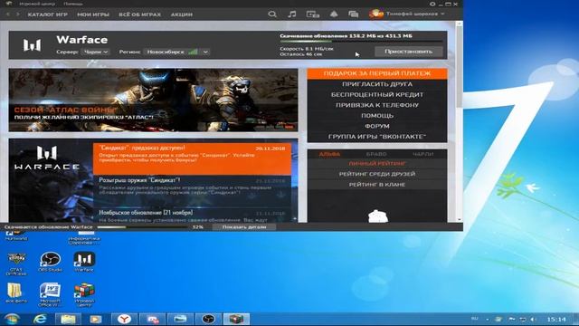Switch to Yandex Browser in the taskbar
Screen dimensions: 579x326
tap(125, 319)
